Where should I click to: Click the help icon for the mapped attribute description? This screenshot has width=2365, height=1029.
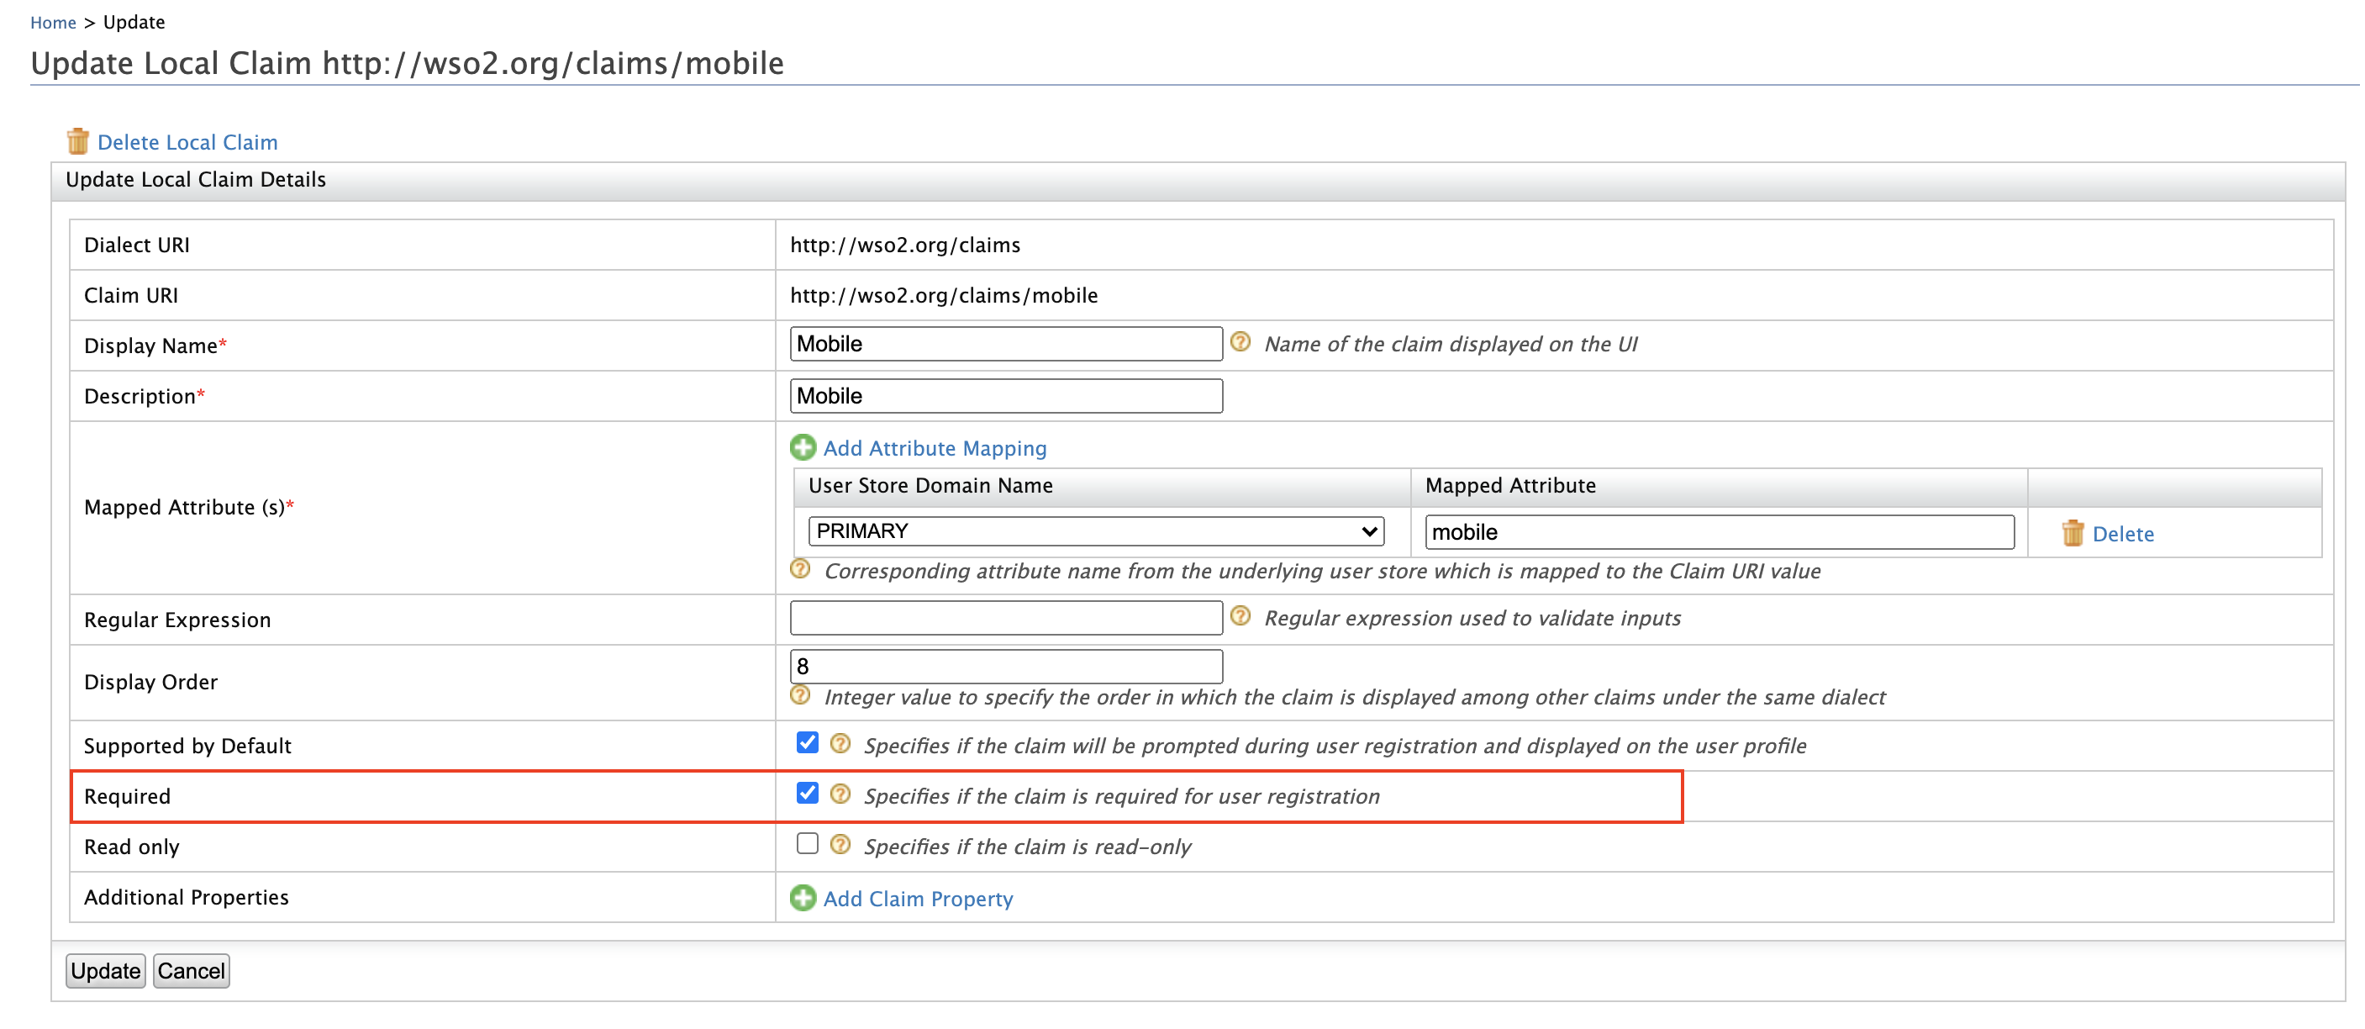tap(799, 568)
